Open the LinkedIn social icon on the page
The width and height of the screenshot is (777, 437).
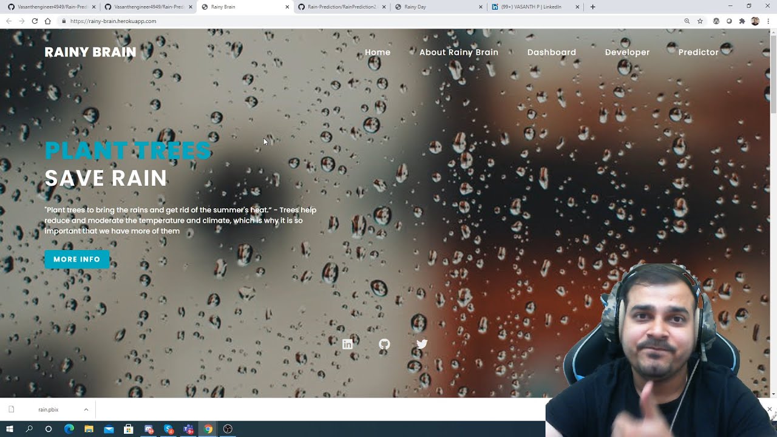[347, 344]
